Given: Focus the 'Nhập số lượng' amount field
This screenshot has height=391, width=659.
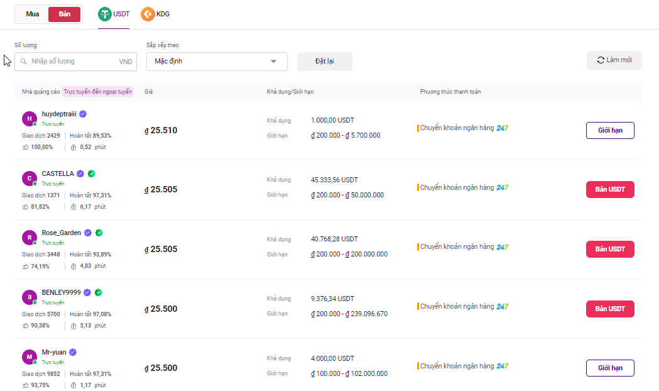Looking at the screenshot, I should pyautogui.click(x=74, y=62).
